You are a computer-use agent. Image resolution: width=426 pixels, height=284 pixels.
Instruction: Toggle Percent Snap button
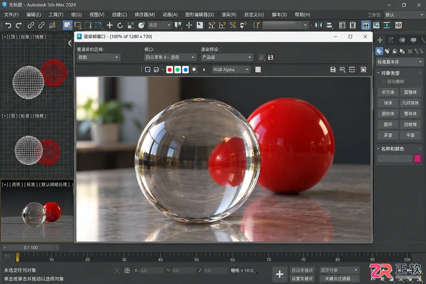pyautogui.click(x=233, y=25)
